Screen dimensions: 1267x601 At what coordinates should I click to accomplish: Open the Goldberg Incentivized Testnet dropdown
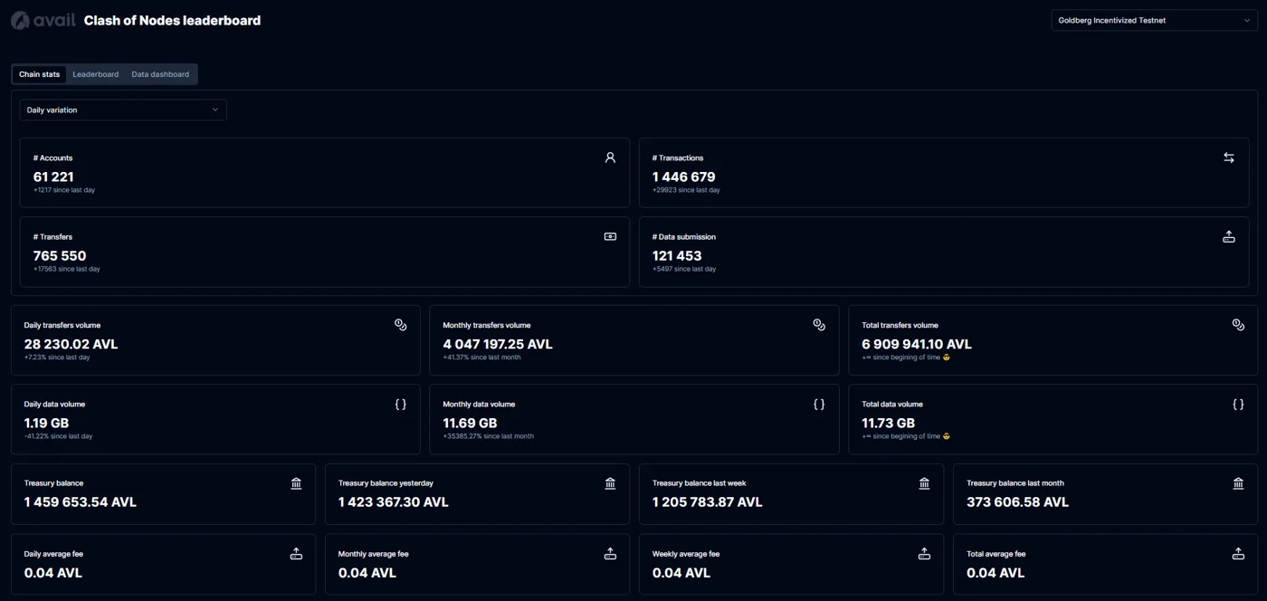1154,20
